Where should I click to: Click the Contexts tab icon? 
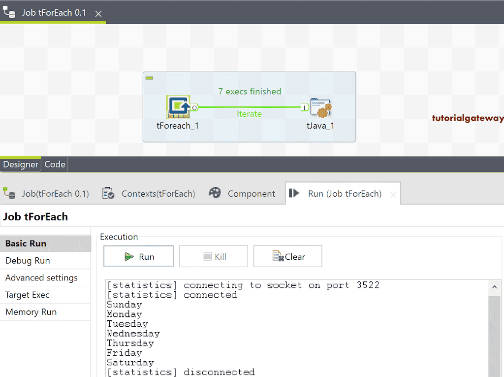(x=107, y=193)
